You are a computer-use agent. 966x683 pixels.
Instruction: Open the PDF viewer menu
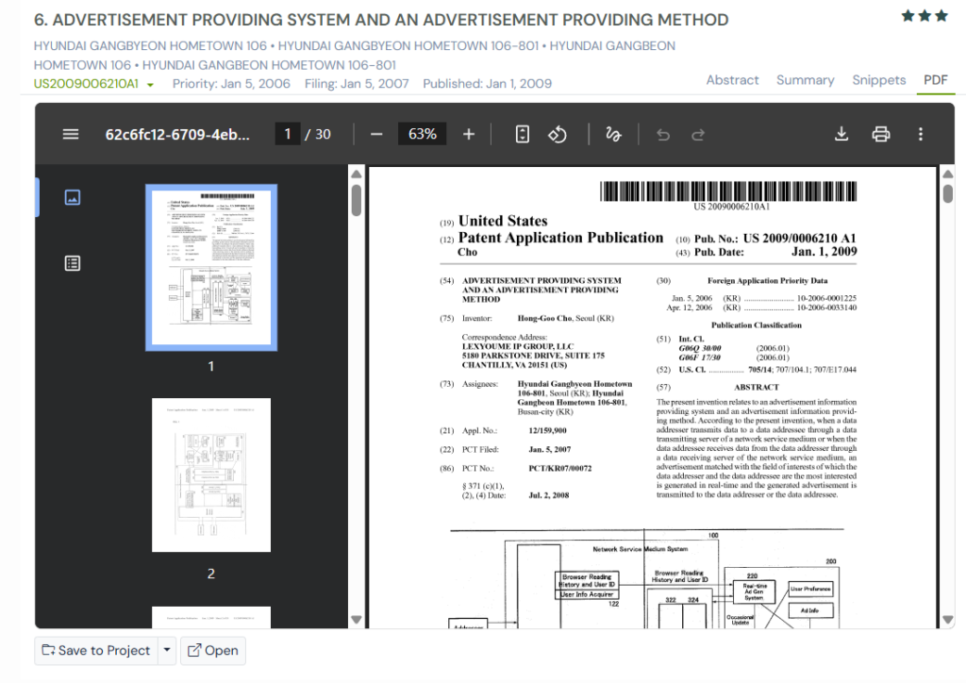coord(70,133)
